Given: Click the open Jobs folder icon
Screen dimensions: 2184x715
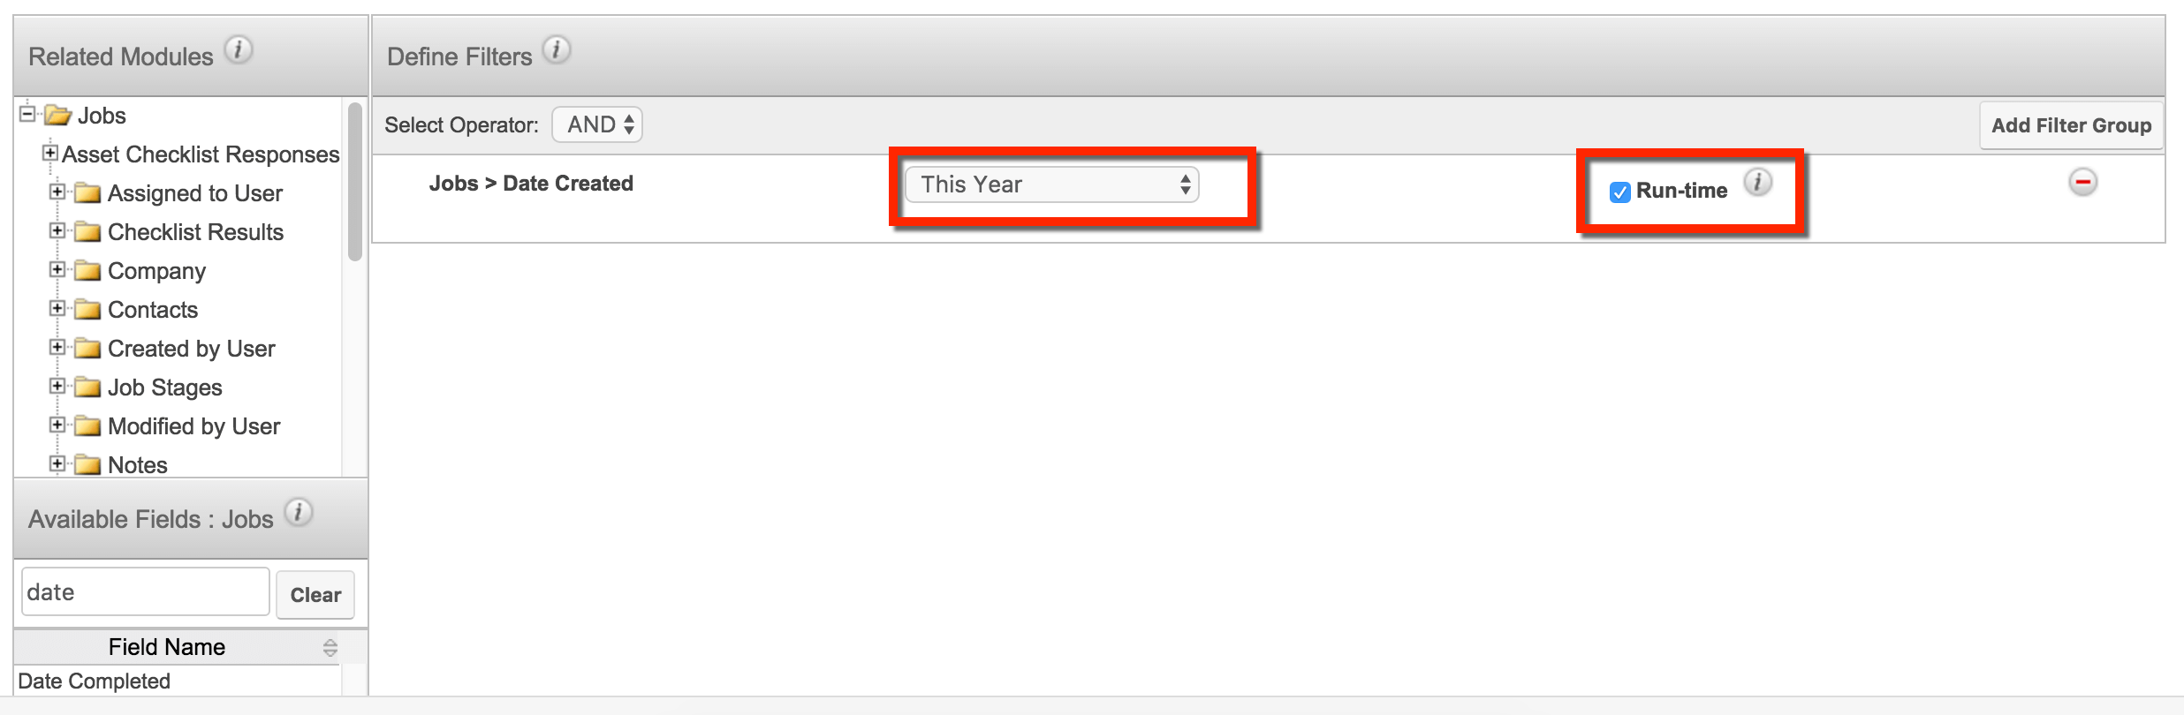Looking at the screenshot, I should point(58,115).
